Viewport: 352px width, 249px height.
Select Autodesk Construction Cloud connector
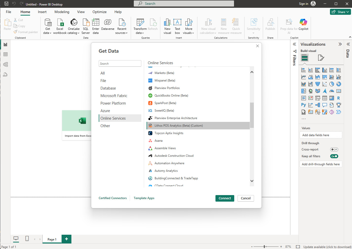tap(198, 156)
